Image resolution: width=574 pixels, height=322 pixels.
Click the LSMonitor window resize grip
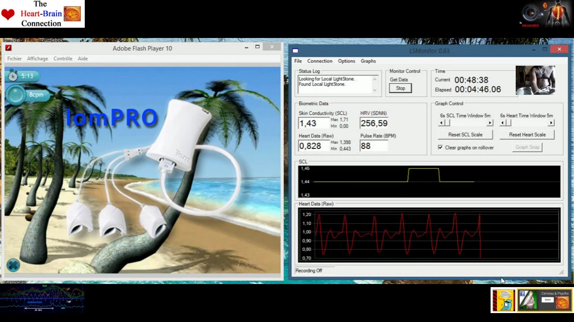tap(561, 272)
